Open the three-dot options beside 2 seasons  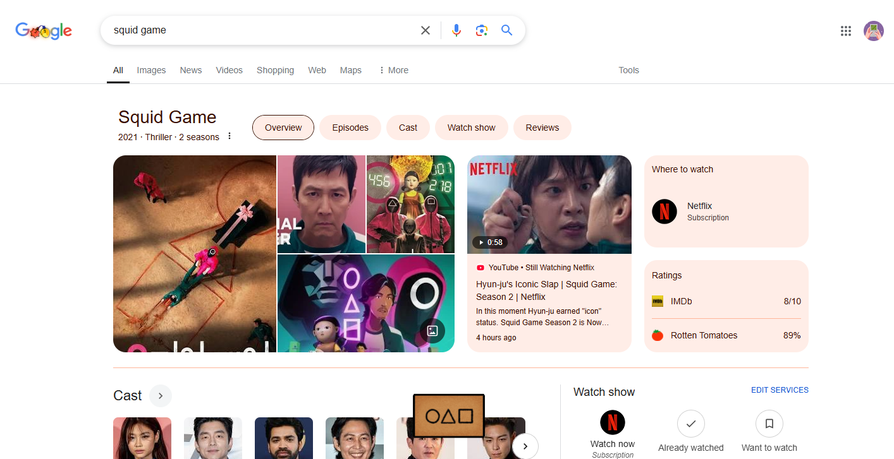(230, 136)
